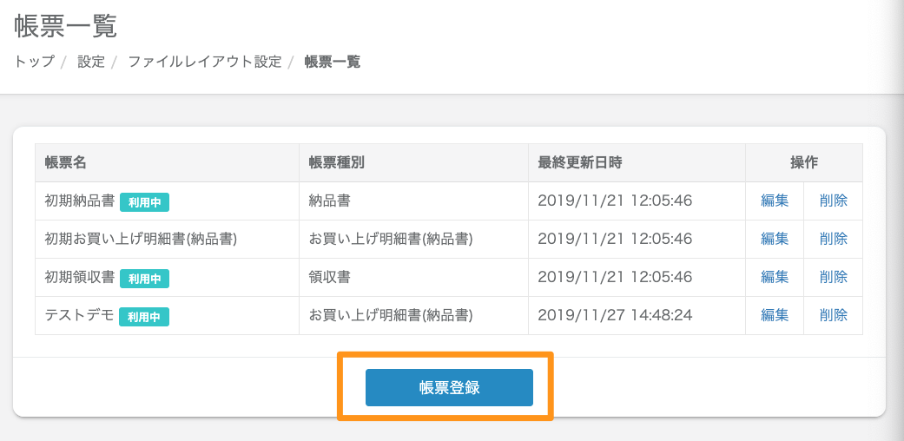Delete the テストデモ row
Screen dimensions: 904x441
tap(833, 315)
